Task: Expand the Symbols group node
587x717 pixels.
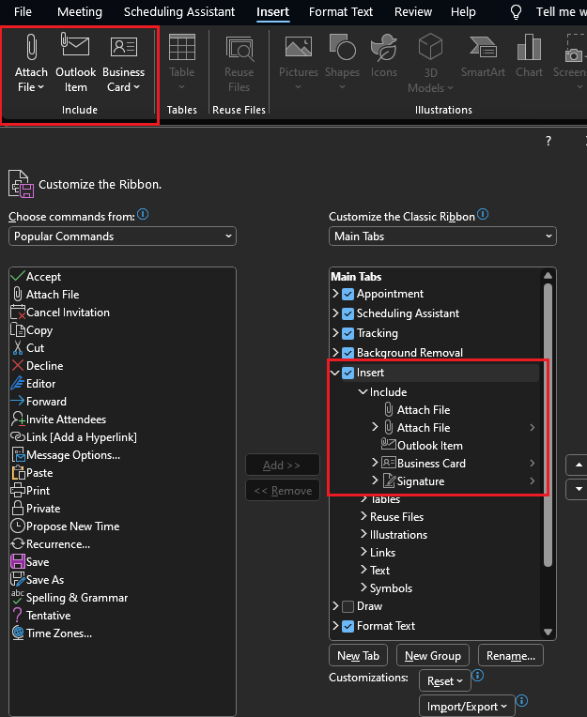Action: click(363, 587)
